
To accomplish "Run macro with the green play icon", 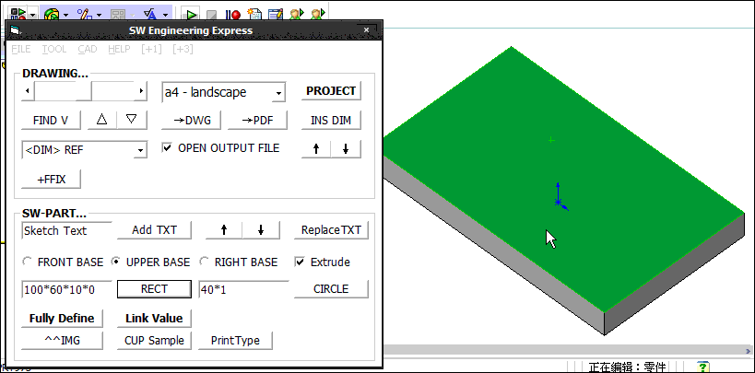I will tap(192, 15).
